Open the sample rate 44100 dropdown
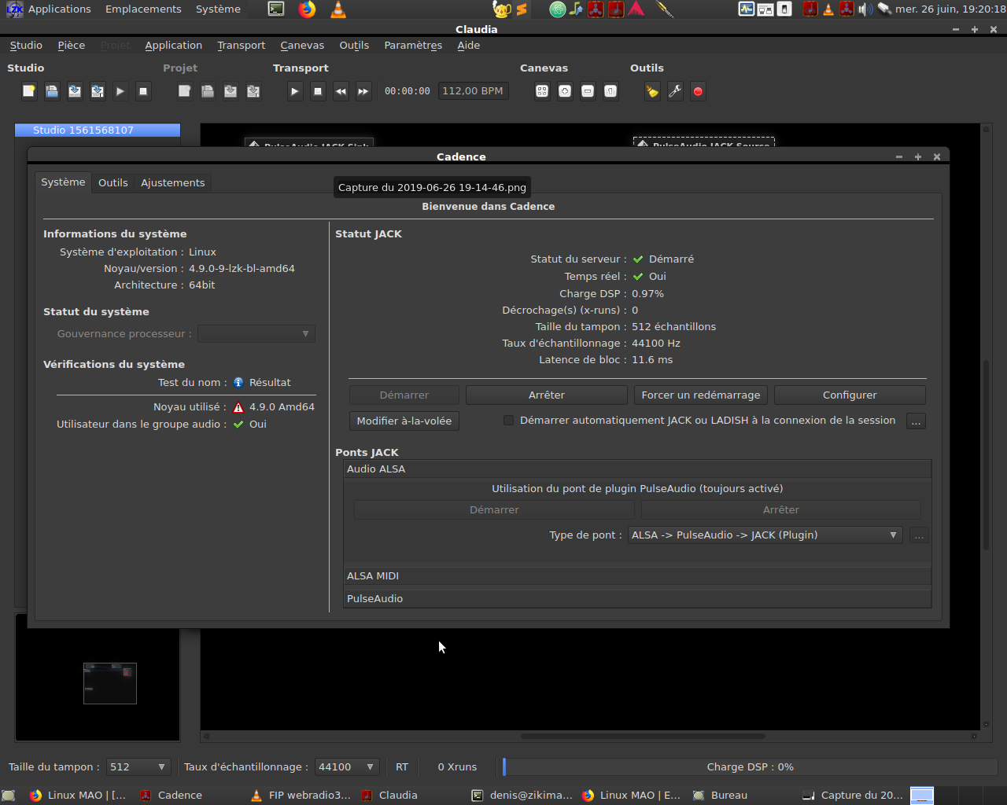Viewport: 1007px width, 805px height. coord(347,767)
